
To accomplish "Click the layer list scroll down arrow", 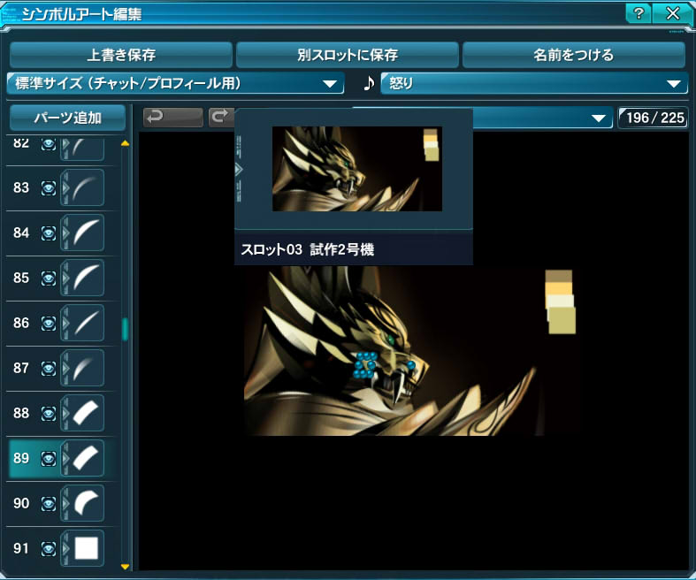I will click(x=126, y=567).
